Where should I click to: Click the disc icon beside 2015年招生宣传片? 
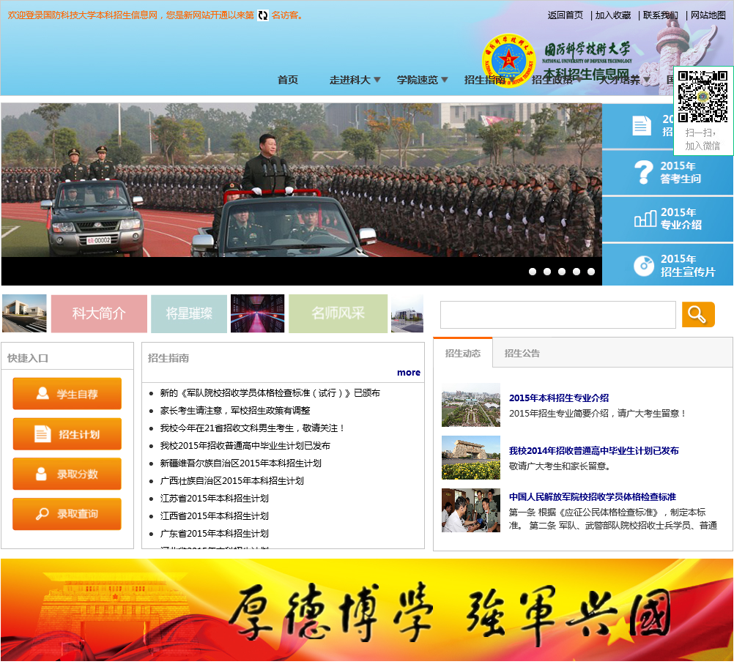coord(644,266)
